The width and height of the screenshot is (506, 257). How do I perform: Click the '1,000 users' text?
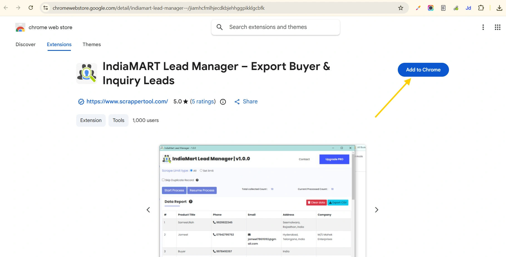point(145,120)
